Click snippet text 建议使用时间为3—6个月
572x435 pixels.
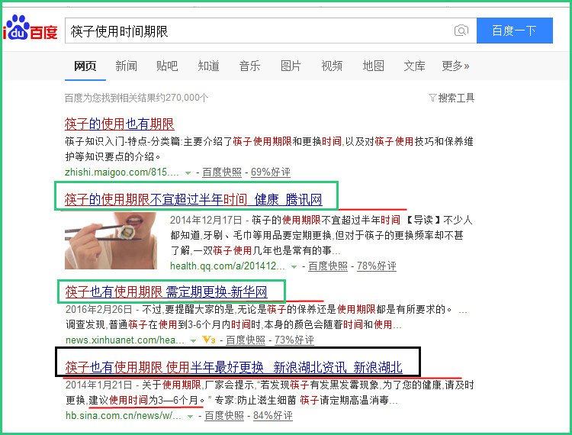143,401
